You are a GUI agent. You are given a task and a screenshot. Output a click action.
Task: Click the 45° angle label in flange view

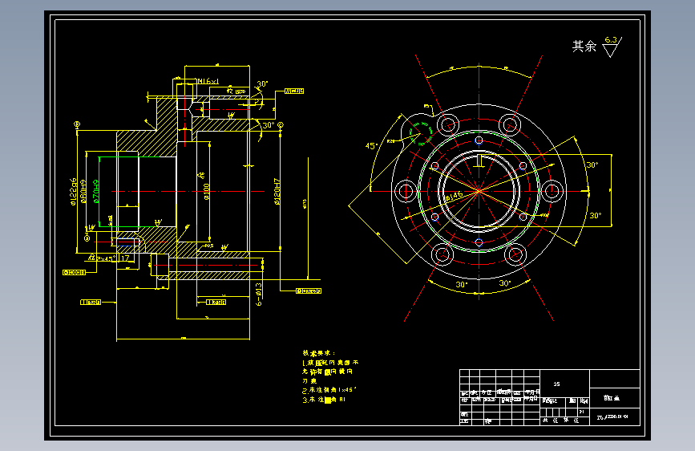pyautogui.click(x=371, y=145)
